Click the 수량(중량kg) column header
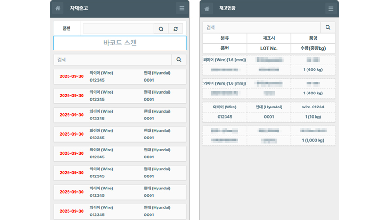389x220 pixels. click(x=313, y=48)
